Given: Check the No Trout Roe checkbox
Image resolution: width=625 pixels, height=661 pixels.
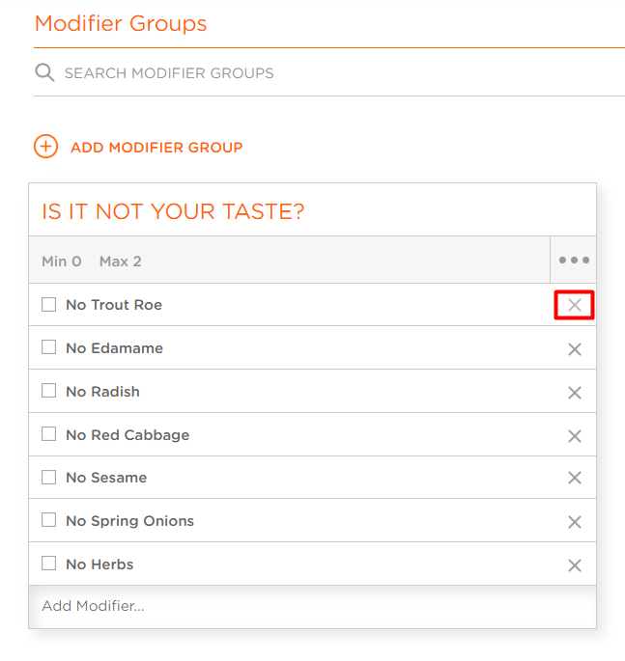Looking at the screenshot, I should pyautogui.click(x=49, y=304).
